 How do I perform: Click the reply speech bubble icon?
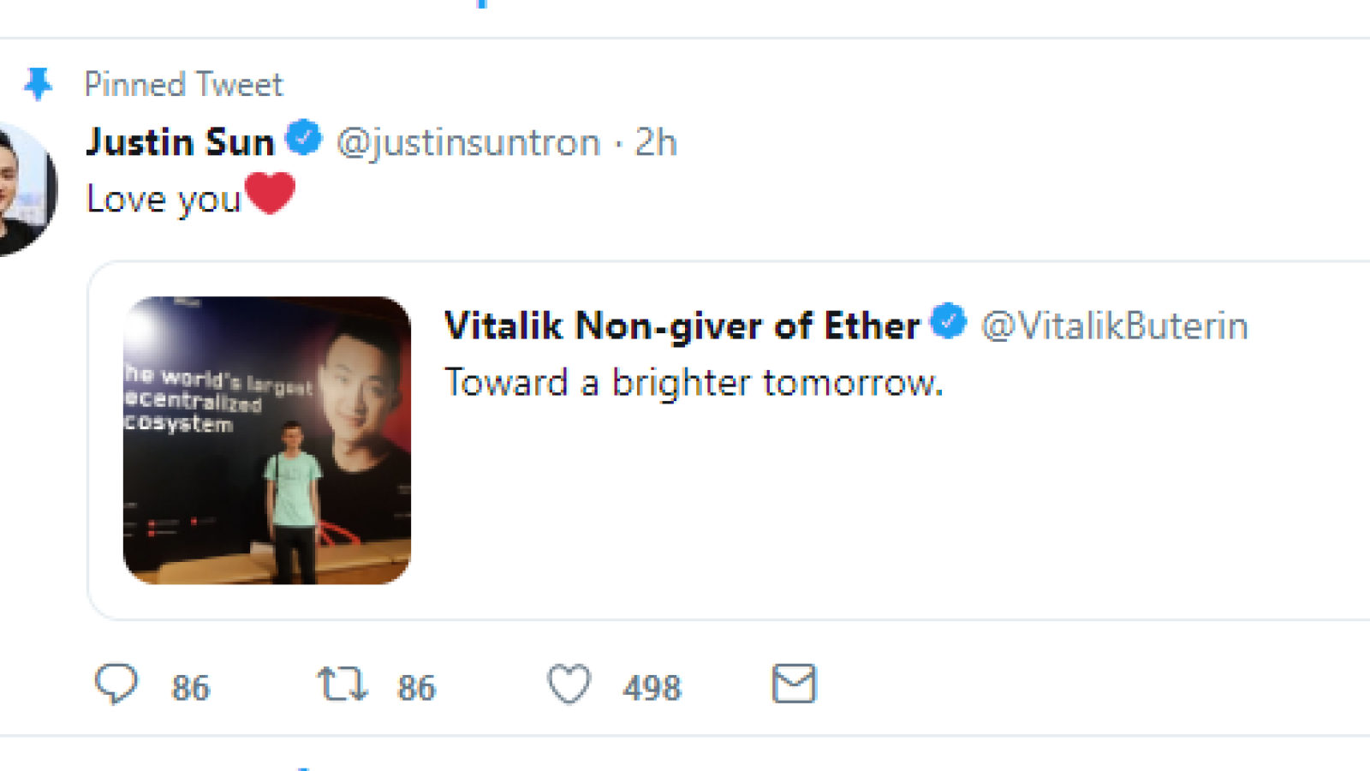click(x=116, y=684)
